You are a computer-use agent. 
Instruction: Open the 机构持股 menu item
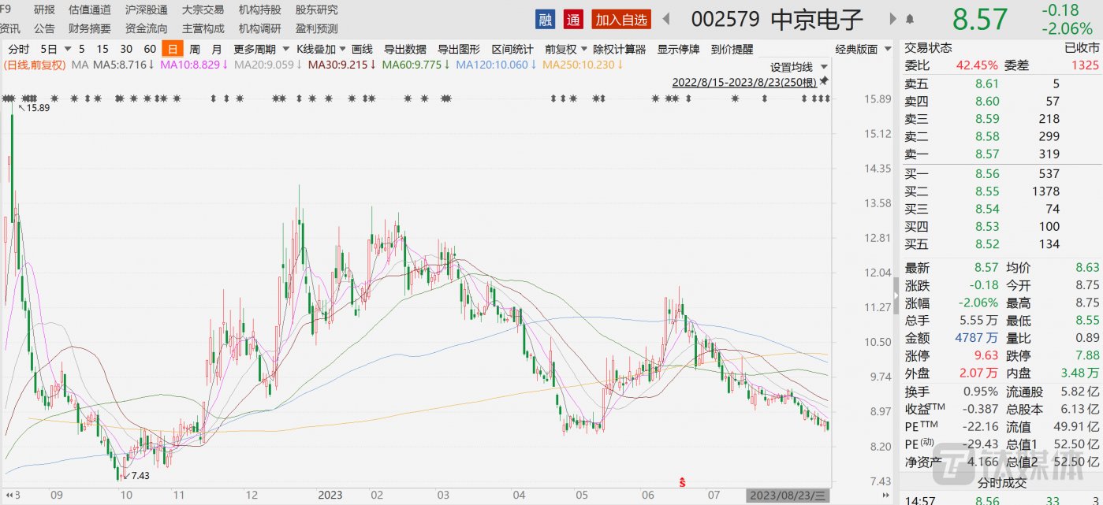[x=260, y=9]
